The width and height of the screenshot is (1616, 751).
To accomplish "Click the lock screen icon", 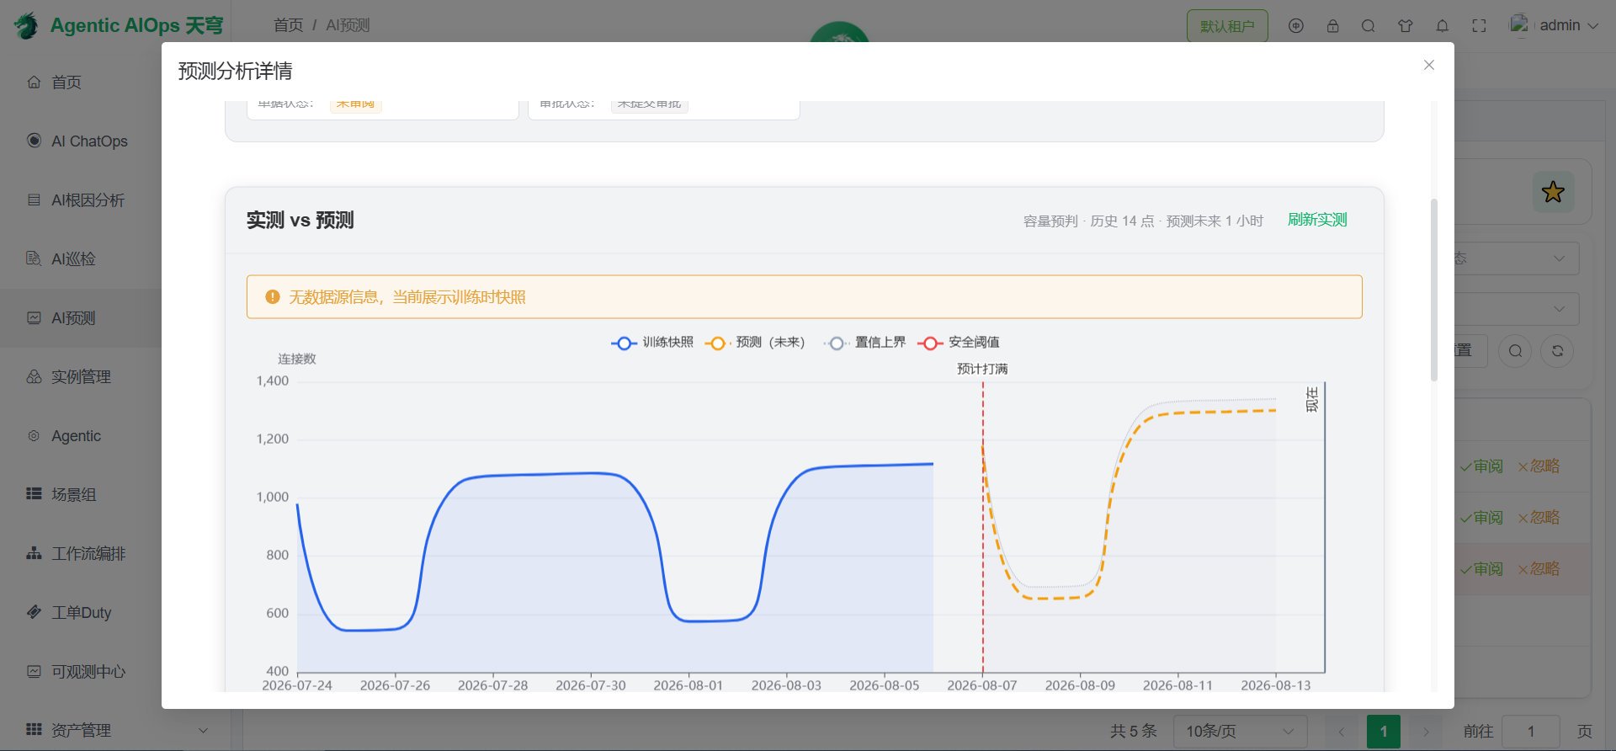I will pos(1333,26).
